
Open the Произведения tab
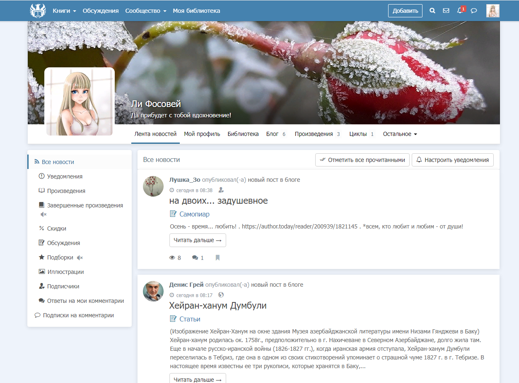317,134
